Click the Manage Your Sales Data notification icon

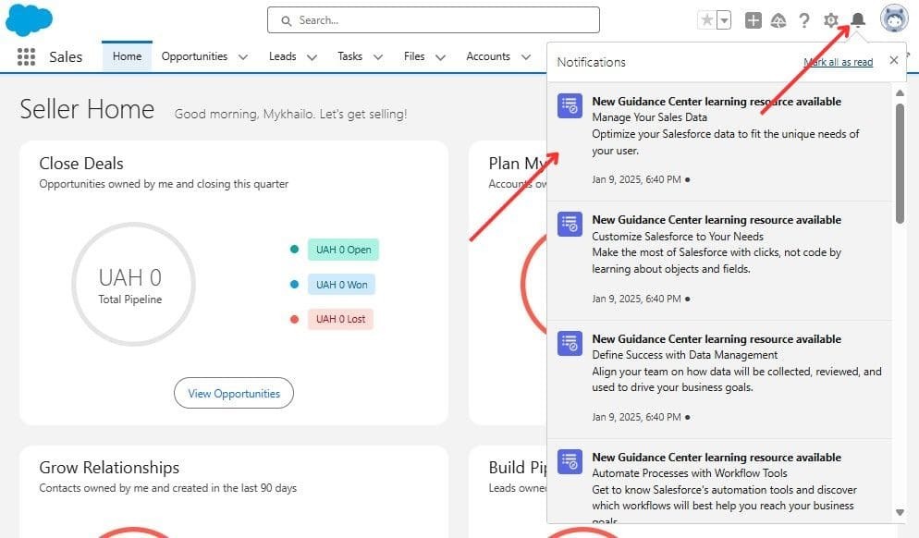[x=570, y=106]
